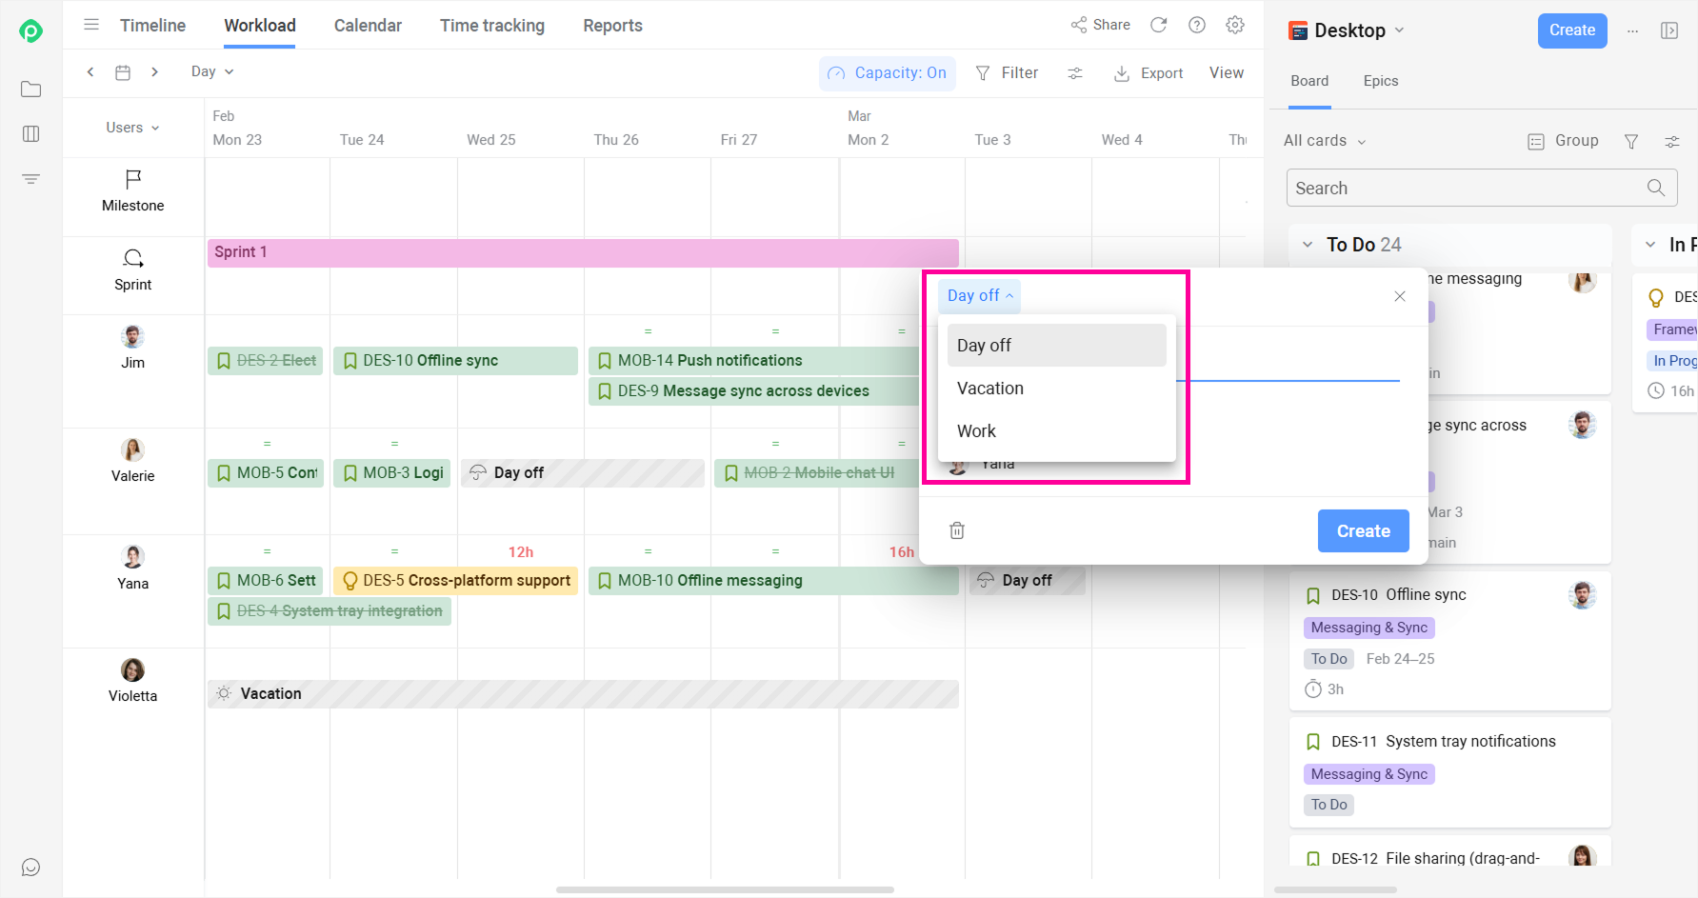Collapse the Day off type dropdown
1698x898 pixels.
(980, 295)
